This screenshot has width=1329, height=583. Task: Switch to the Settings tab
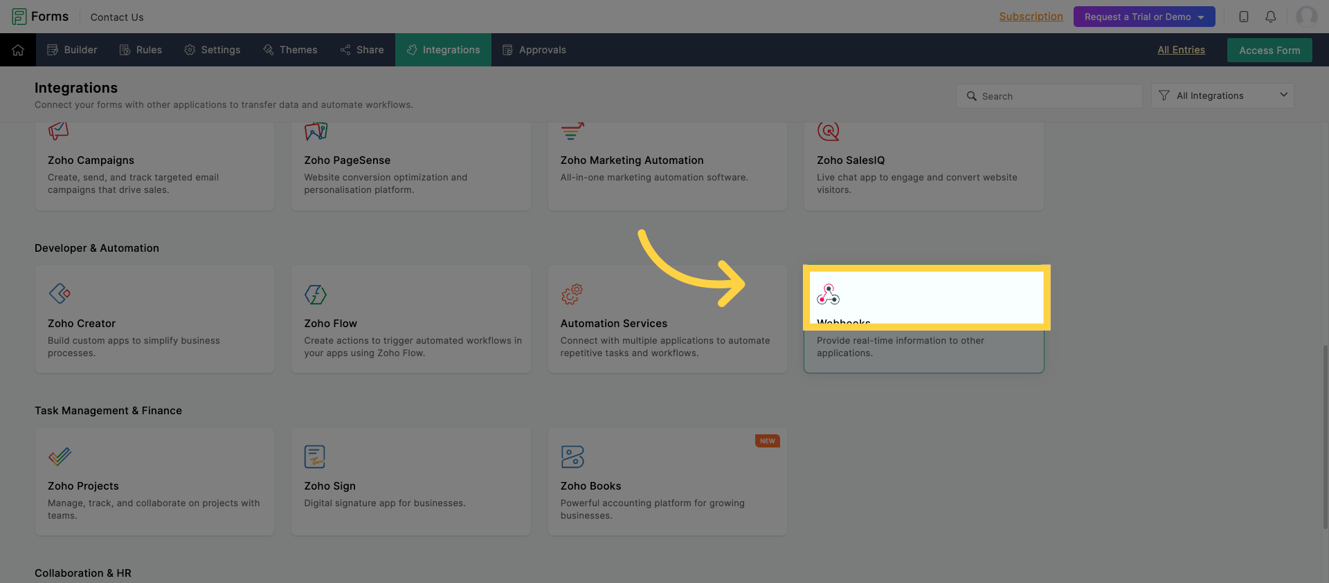(x=213, y=50)
